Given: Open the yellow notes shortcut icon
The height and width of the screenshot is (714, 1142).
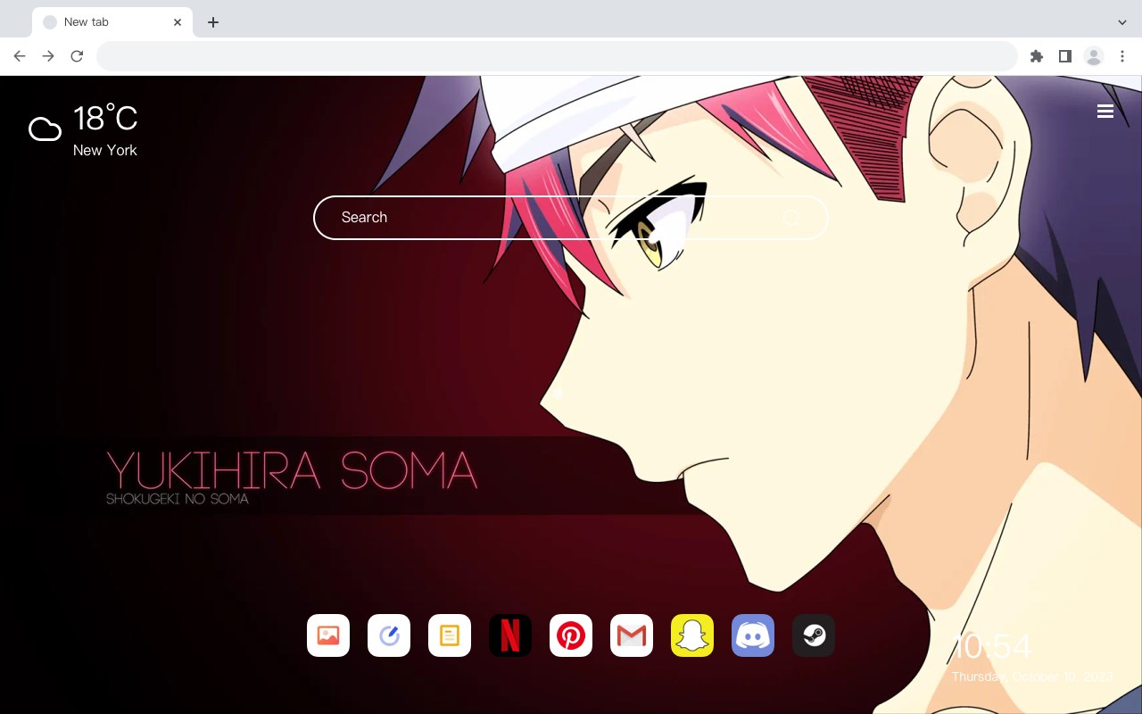Looking at the screenshot, I should pyautogui.click(x=450, y=635).
